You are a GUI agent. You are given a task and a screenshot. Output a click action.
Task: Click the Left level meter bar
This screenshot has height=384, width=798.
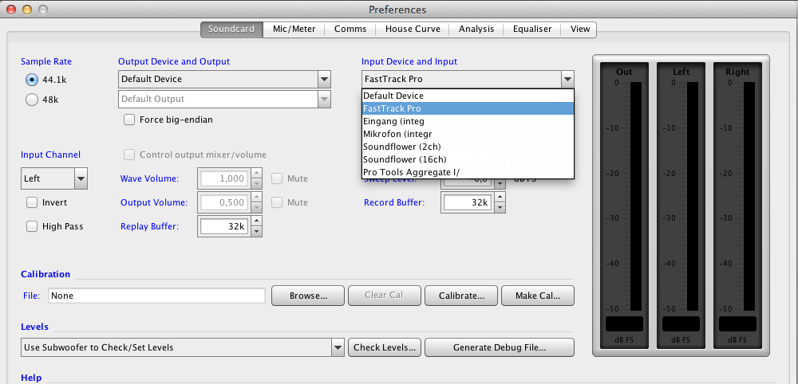coord(693,197)
